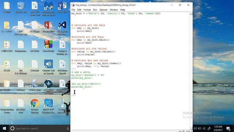
Task: Launch Malwarebytes Anti-Malware shortcut
Action: [49, 9]
